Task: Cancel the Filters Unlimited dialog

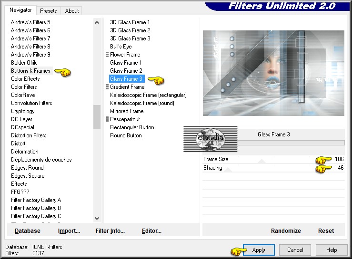Action: (x=295, y=250)
